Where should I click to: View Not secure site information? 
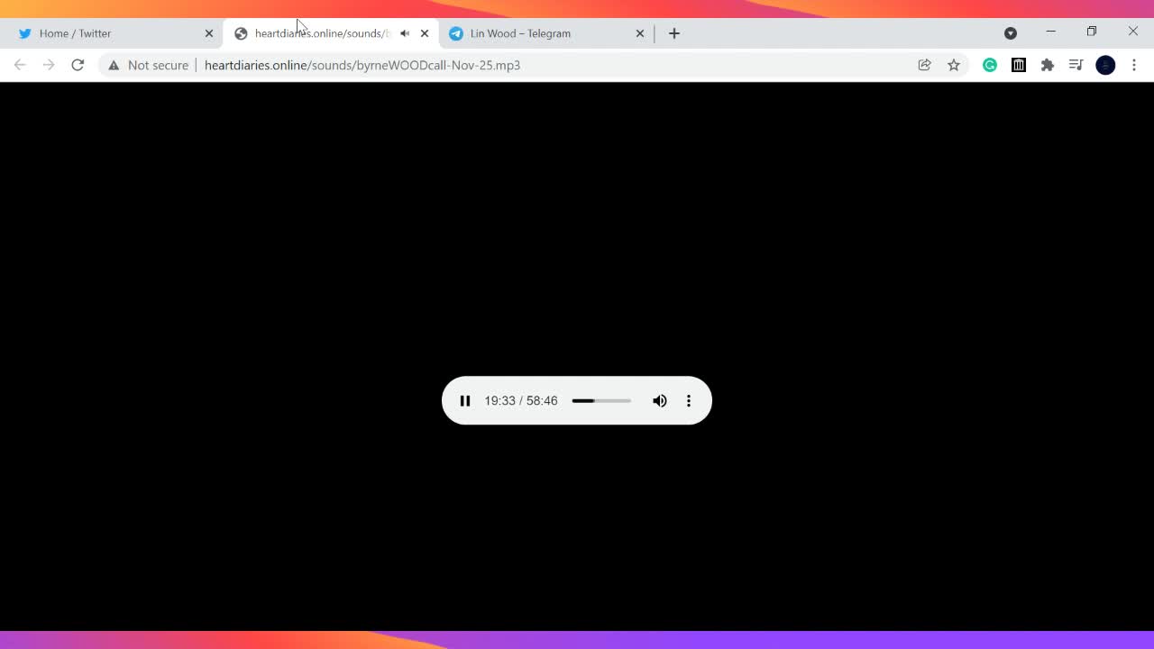click(149, 65)
